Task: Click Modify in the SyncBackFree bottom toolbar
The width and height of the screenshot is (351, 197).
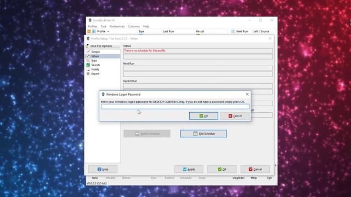Action: coord(111,178)
